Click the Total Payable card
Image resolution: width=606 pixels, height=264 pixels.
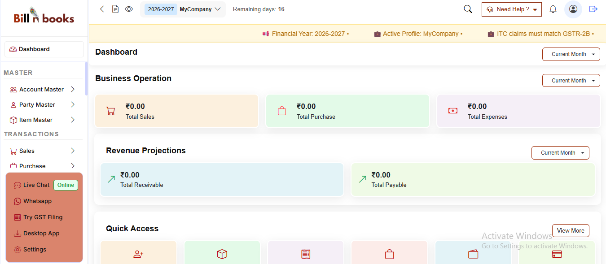[473, 180]
